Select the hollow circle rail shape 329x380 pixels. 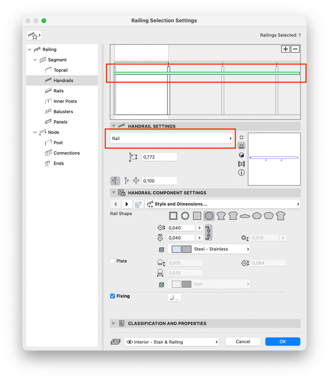pos(185,216)
